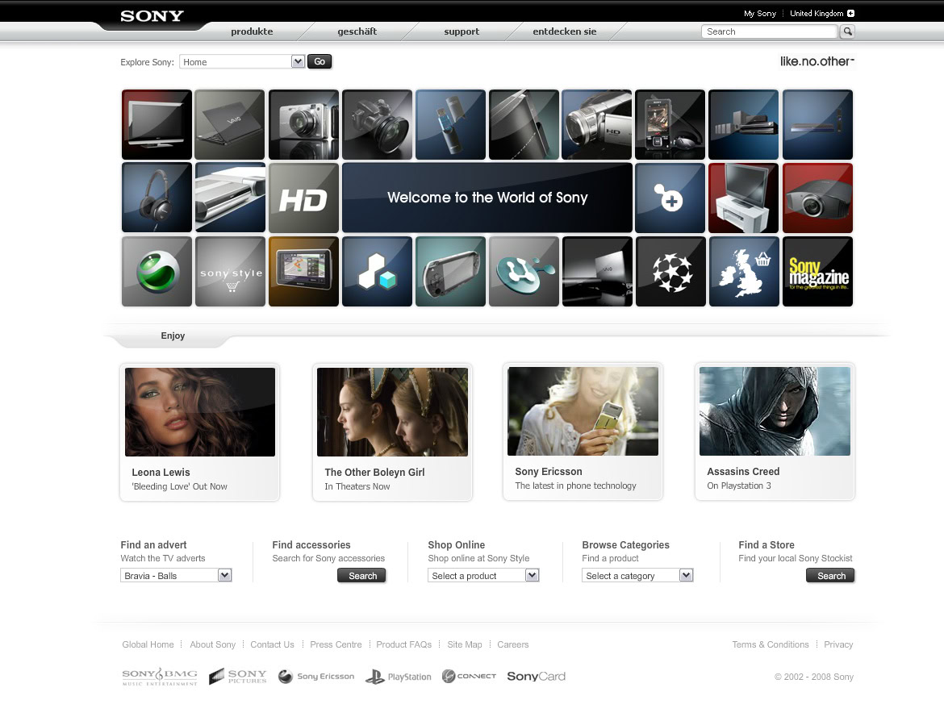Open the HD camcorder tile

coord(596,125)
